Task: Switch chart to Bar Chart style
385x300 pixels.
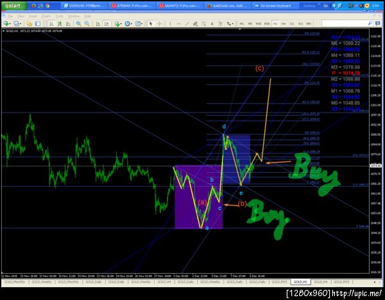Action: pos(51,24)
